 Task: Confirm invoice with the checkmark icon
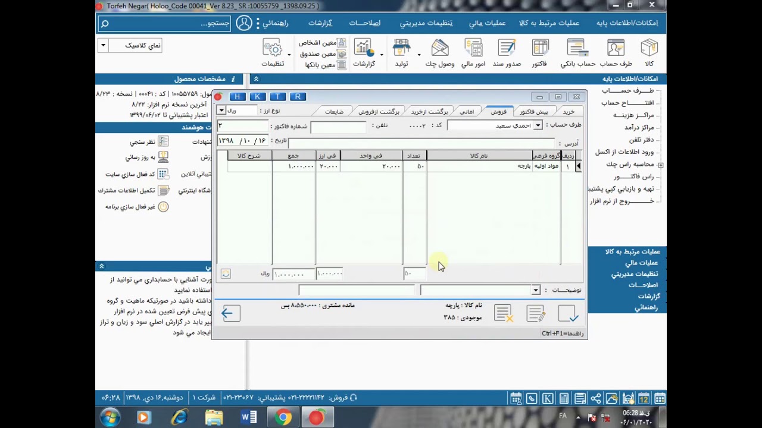point(568,313)
